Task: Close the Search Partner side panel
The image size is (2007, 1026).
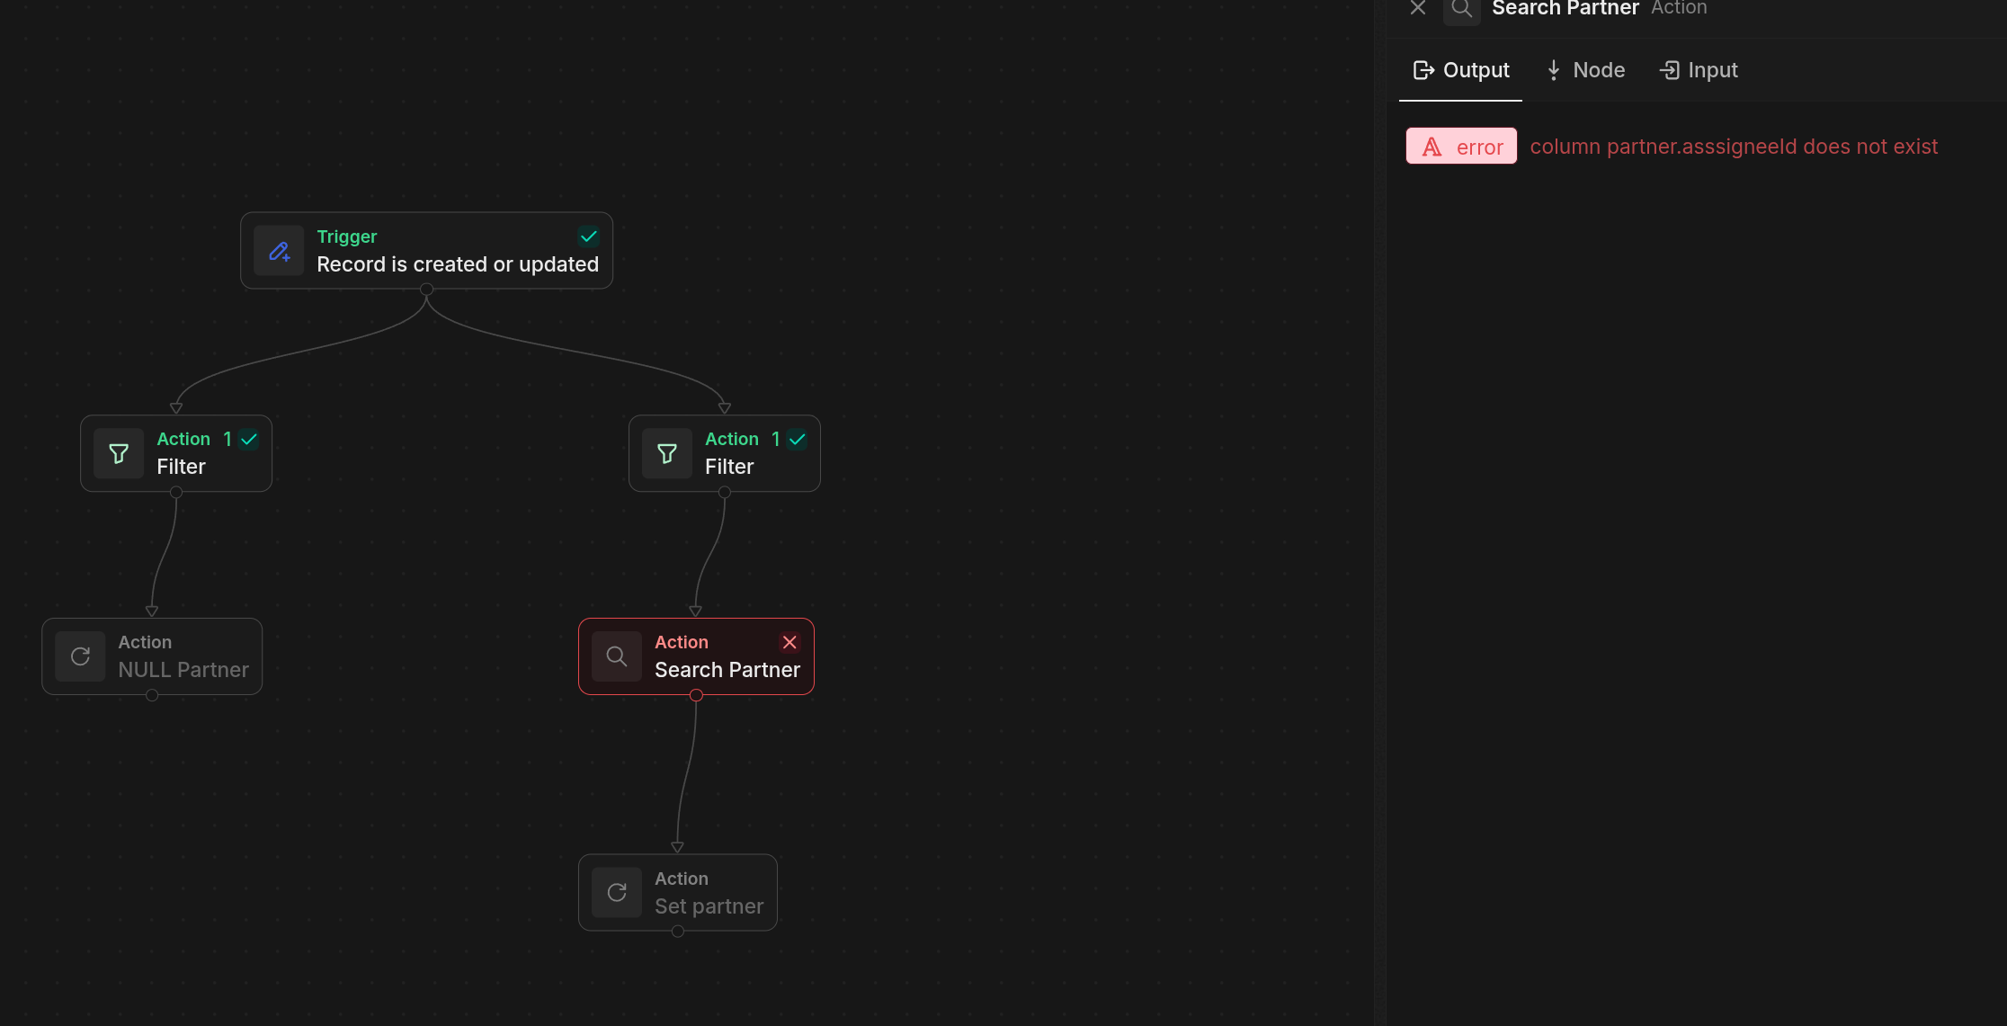Action: tap(1418, 8)
